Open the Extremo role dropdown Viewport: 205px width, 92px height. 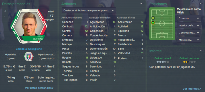click(189, 18)
